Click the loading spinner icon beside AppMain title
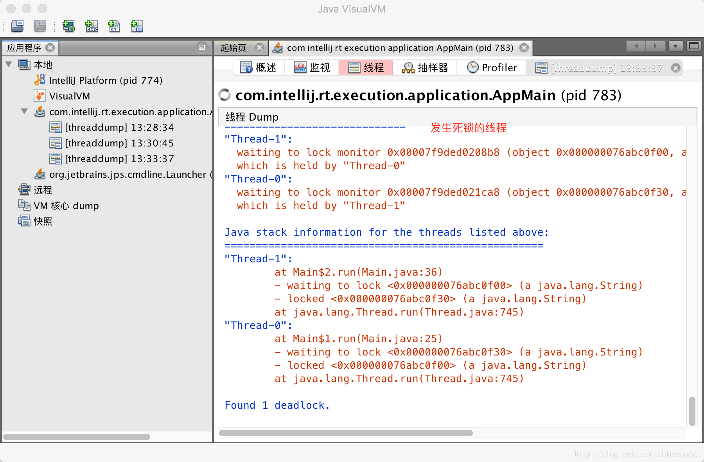This screenshot has width=704, height=462. (x=224, y=95)
